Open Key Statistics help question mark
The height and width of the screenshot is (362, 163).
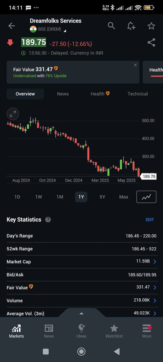point(48,220)
